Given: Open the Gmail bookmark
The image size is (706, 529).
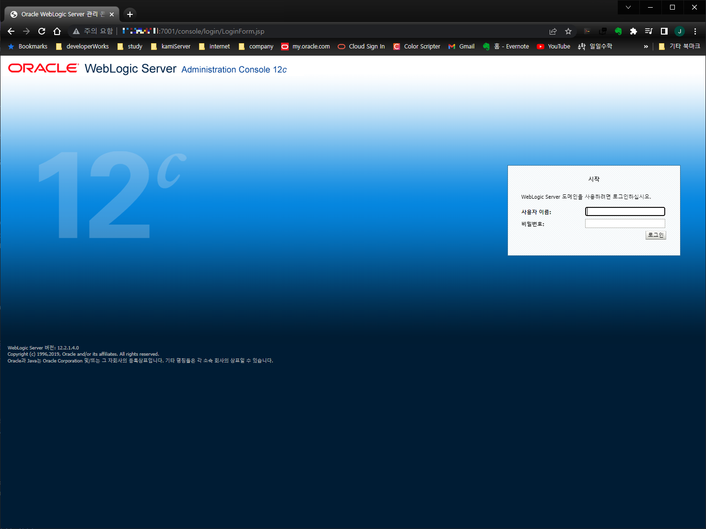Looking at the screenshot, I should (461, 47).
